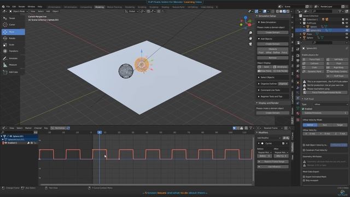
Task: Click the Blender logo icon in the menu bar
Action: click(x=3, y=7)
